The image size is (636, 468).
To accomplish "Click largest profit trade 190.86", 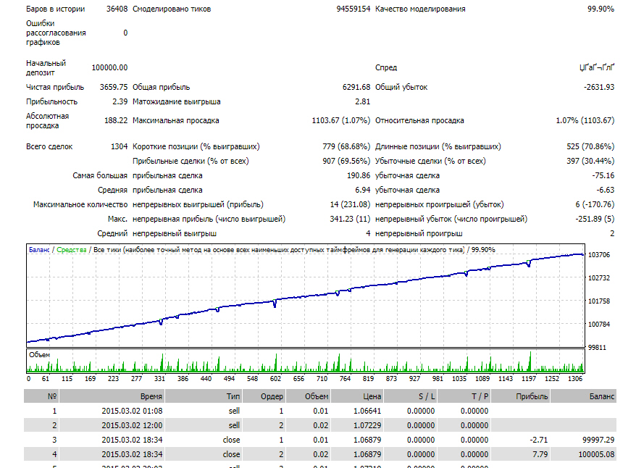I will coord(359,175).
